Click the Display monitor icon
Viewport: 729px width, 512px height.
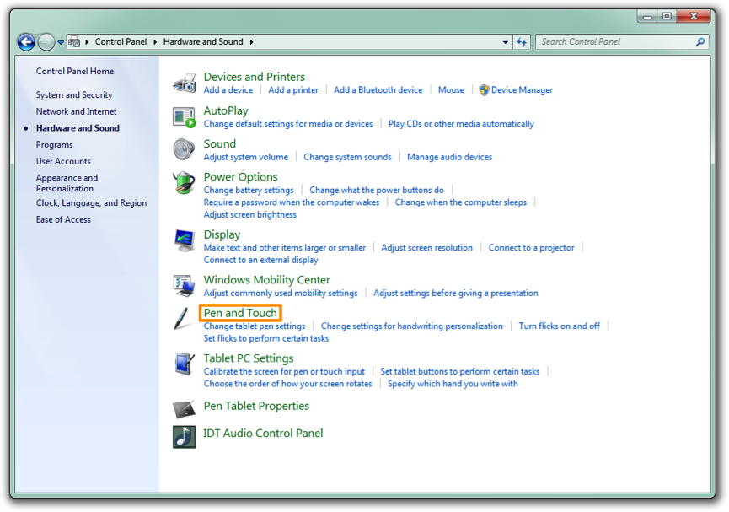pos(184,240)
